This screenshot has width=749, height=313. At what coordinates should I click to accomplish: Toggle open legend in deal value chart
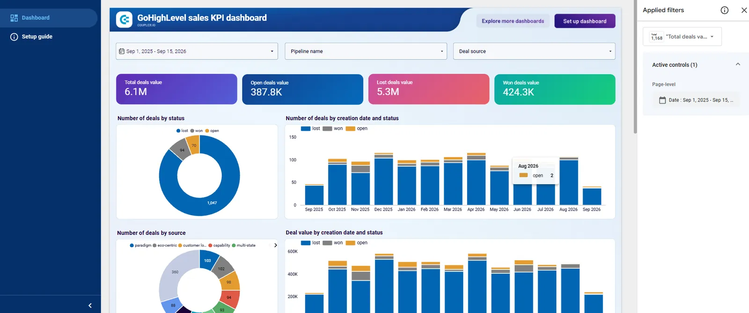(357, 243)
